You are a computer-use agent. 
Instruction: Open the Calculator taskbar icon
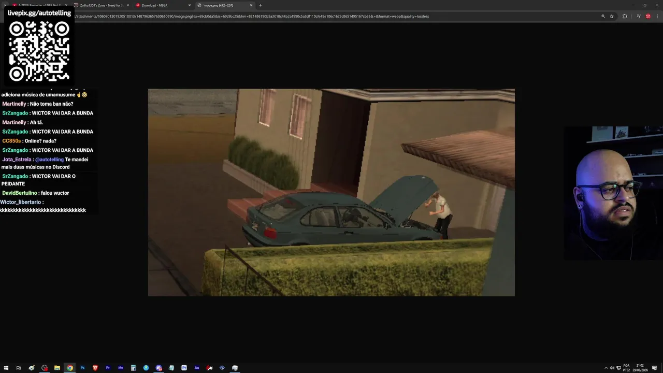(133, 368)
